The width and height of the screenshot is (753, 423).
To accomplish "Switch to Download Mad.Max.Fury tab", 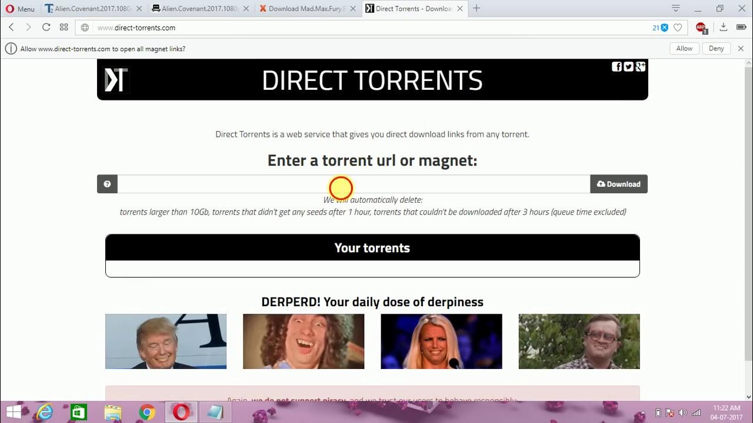I will tap(306, 9).
